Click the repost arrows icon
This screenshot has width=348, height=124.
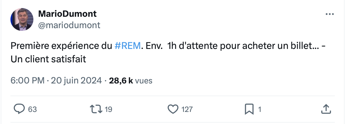(96, 109)
